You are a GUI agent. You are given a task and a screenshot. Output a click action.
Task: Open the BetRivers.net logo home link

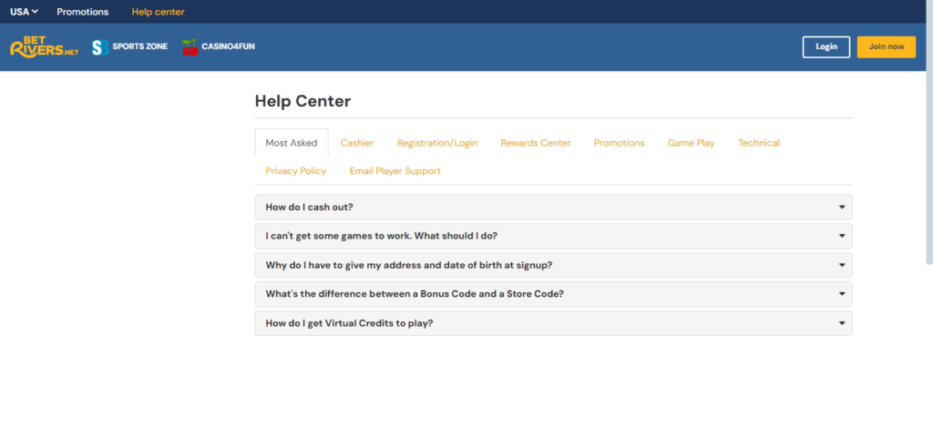pos(45,46)
